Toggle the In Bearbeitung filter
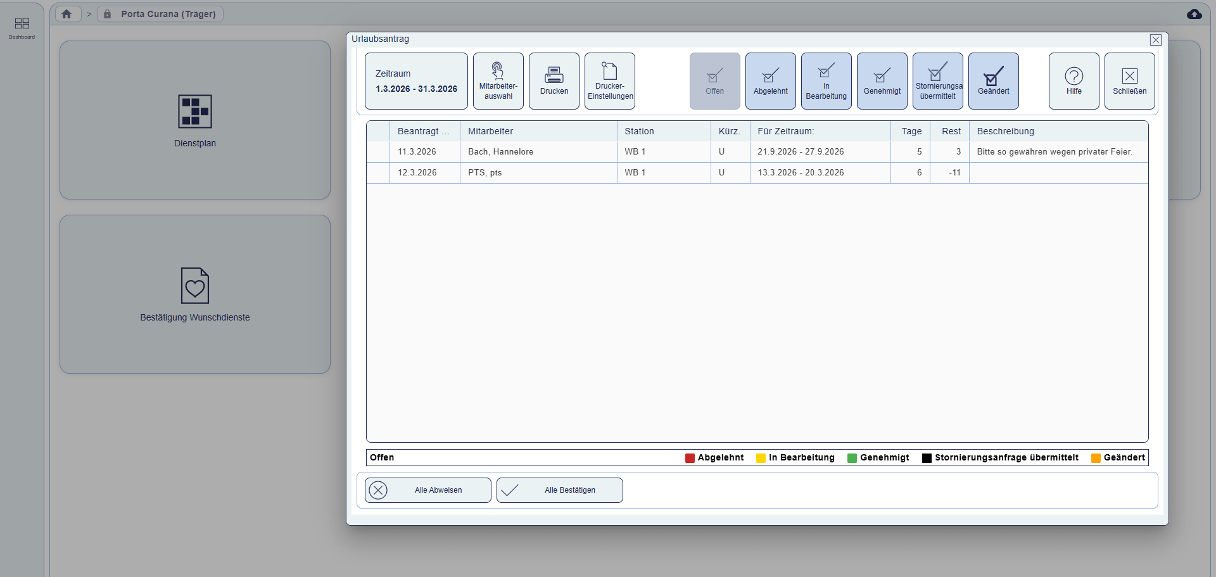 point(826,81)
